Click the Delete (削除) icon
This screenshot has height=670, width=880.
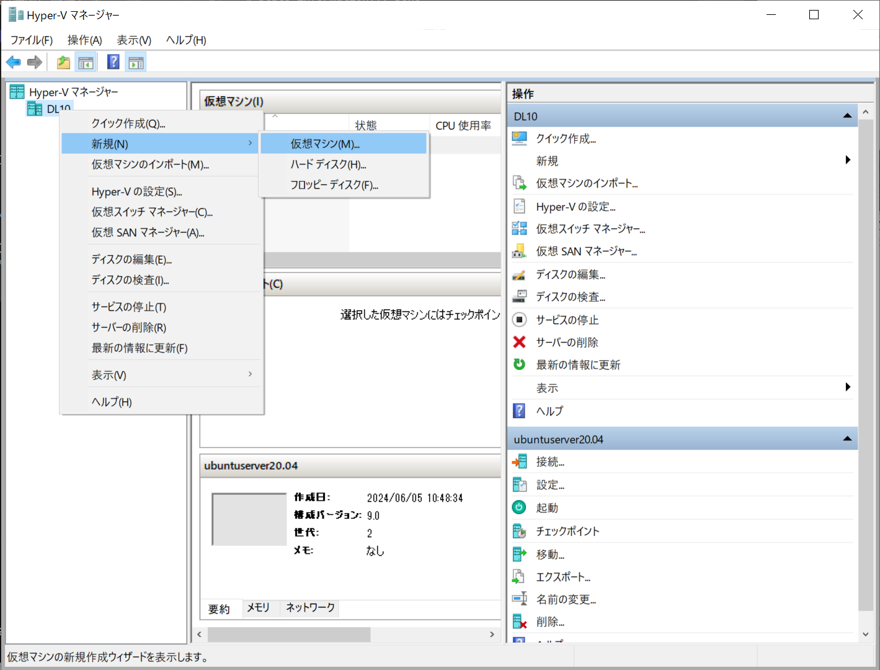pos(520,622)
